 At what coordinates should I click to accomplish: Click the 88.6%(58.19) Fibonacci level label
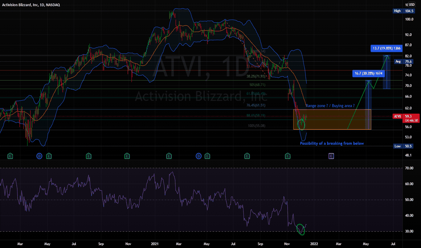coord(256,115)
